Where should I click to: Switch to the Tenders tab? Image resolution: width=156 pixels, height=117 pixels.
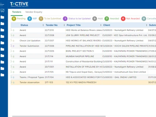tap(17, 12)
